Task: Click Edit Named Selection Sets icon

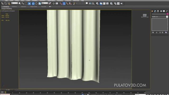Action: pos(74,3)
